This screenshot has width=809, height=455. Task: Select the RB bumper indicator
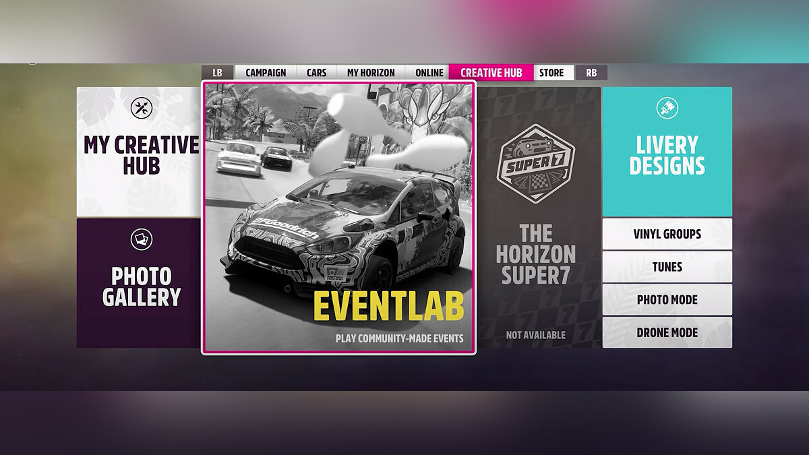click(591, 73)
